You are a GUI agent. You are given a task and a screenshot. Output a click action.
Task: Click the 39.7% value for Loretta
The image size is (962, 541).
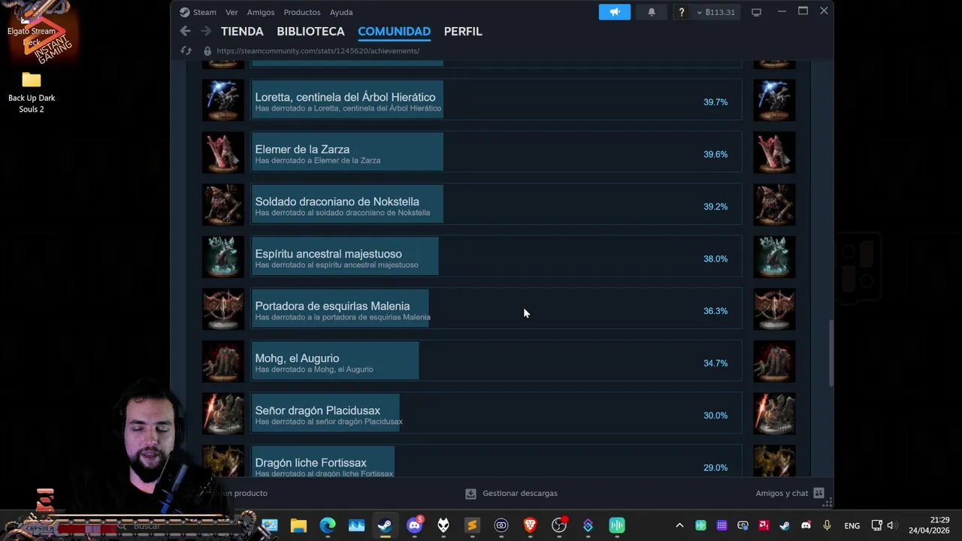tap(715, 102)
